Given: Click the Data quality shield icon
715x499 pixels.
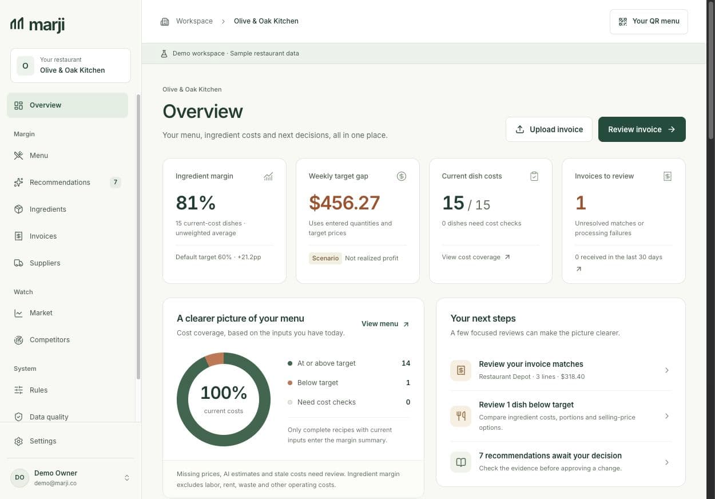Looking at the screenshot, I should click(x=19, y=417).
